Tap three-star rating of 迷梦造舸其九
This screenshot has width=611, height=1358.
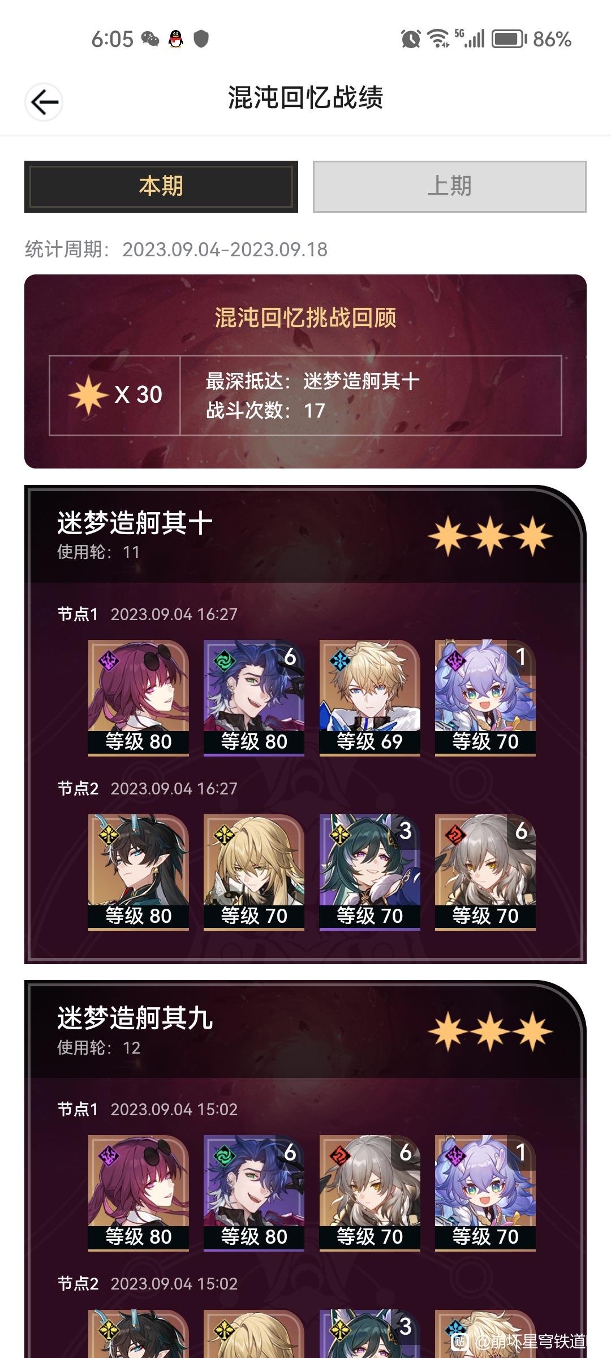coord(490,1031)
